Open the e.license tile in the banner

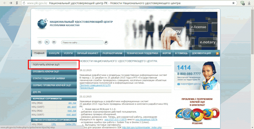tap(199, 27)
